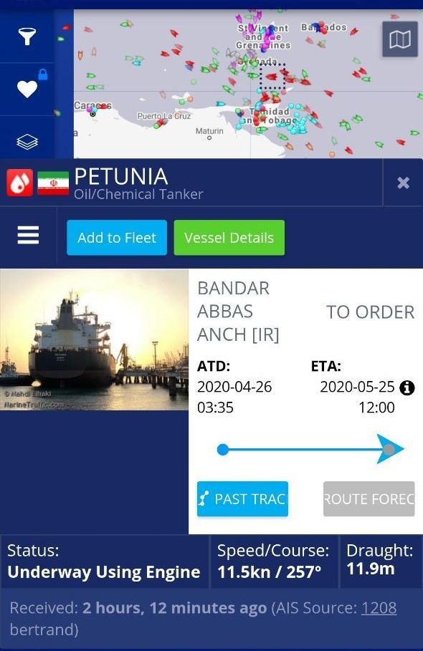Open the map layers stack icon
The width and height of the screenshot is (423, 651).
tap(27, 142)
